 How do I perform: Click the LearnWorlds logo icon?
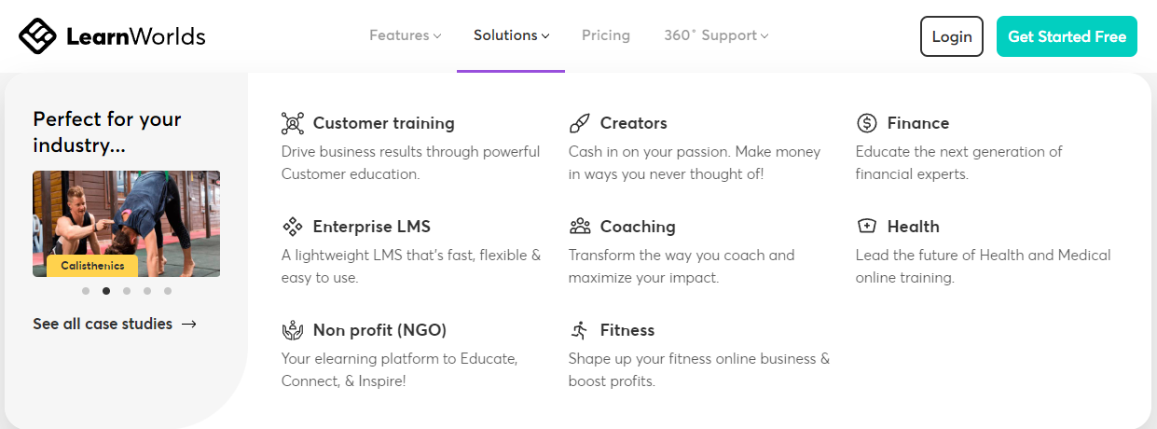(38, 36)
